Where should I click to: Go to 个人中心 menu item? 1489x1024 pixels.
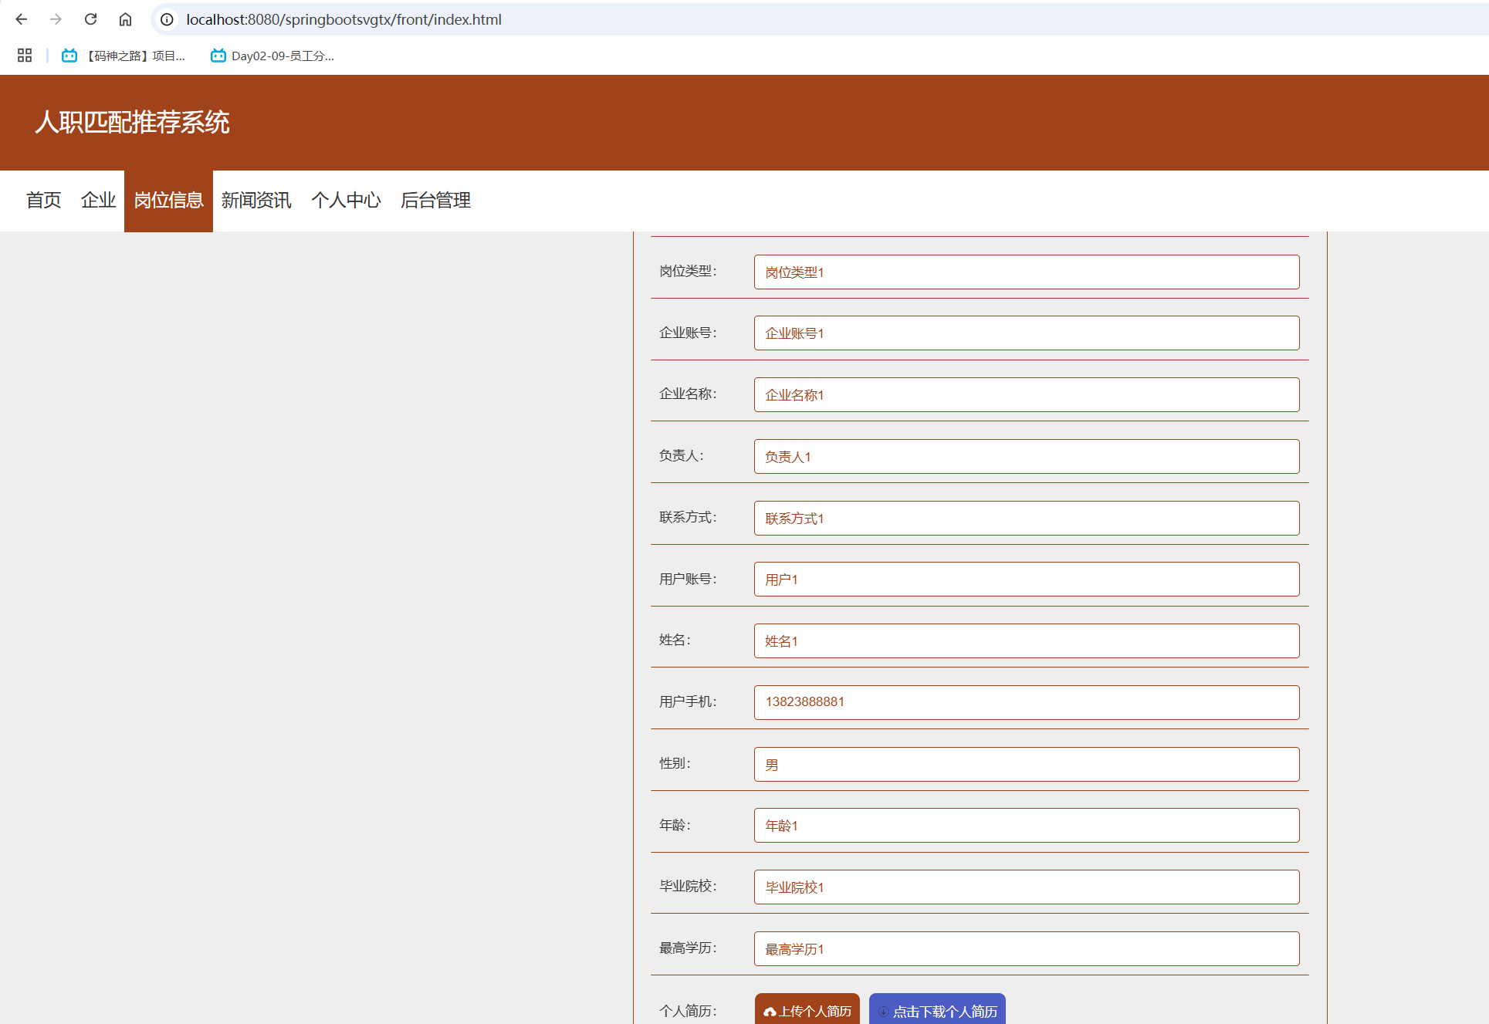[346, 201]
